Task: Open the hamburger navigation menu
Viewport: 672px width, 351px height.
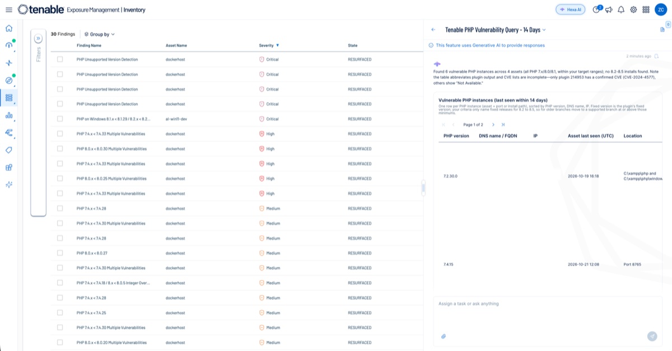Action: pos(8,10)
